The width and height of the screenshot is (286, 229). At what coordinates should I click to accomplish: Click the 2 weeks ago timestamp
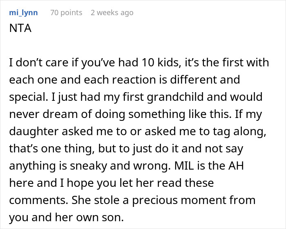point(112,13)
